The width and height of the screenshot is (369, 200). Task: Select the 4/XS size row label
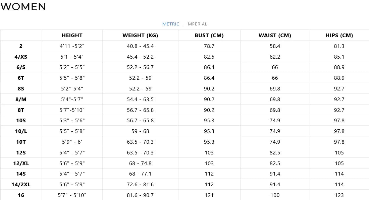coord(21,57)
